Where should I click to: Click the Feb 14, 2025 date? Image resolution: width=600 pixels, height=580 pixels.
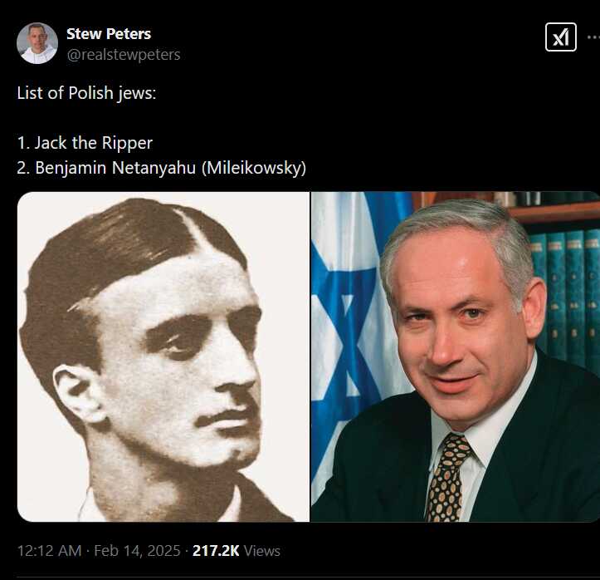pos(137,551)
